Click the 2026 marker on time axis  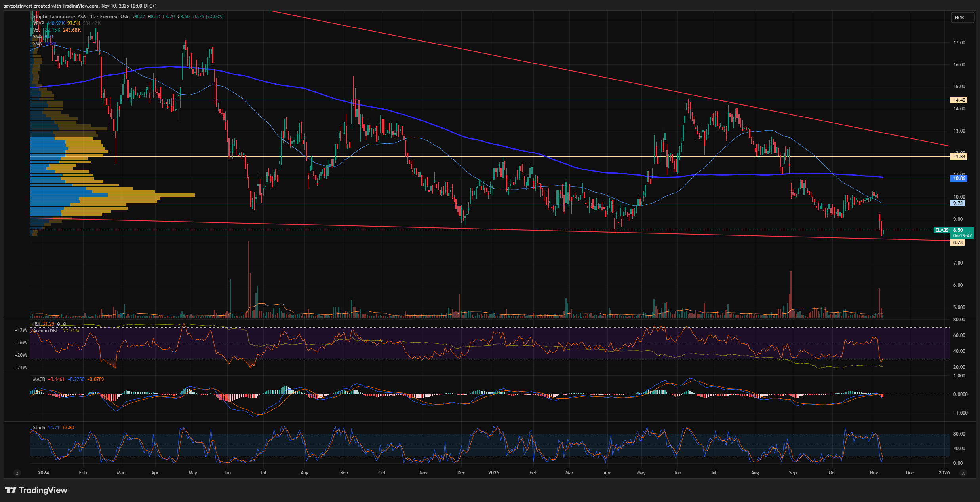[x=944, y=473]
